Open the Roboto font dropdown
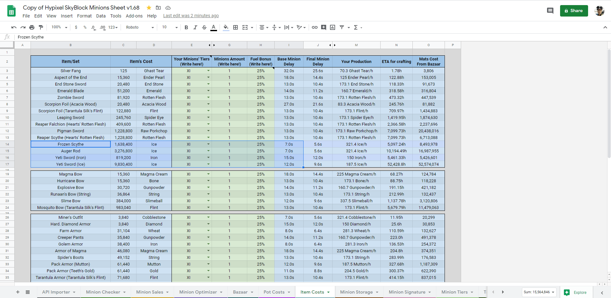Image resolution: width=611 pixels, height=298 pixels. coord(140,27)
